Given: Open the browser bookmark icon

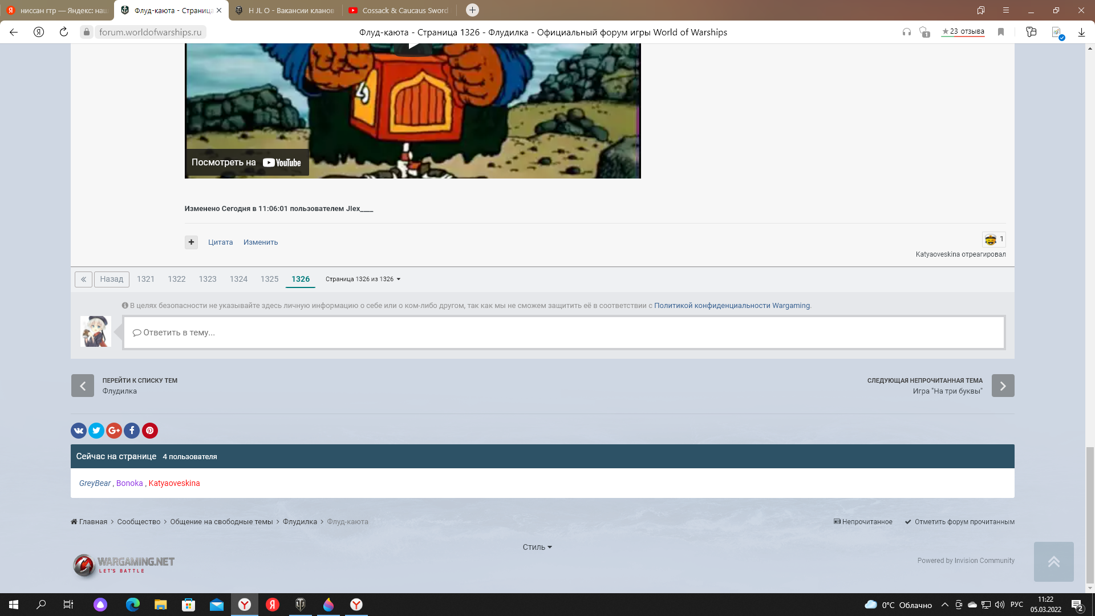Looking at the screenshot, I should click(1001, 32).
